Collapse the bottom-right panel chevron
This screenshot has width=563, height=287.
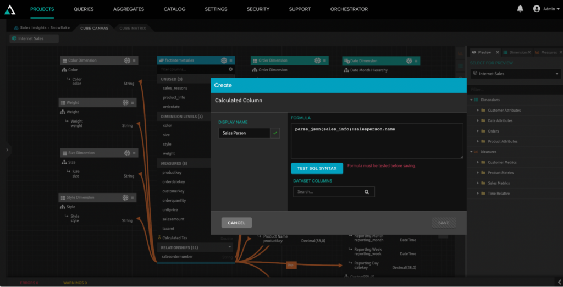pyautogui.click(x=559, y=282)
